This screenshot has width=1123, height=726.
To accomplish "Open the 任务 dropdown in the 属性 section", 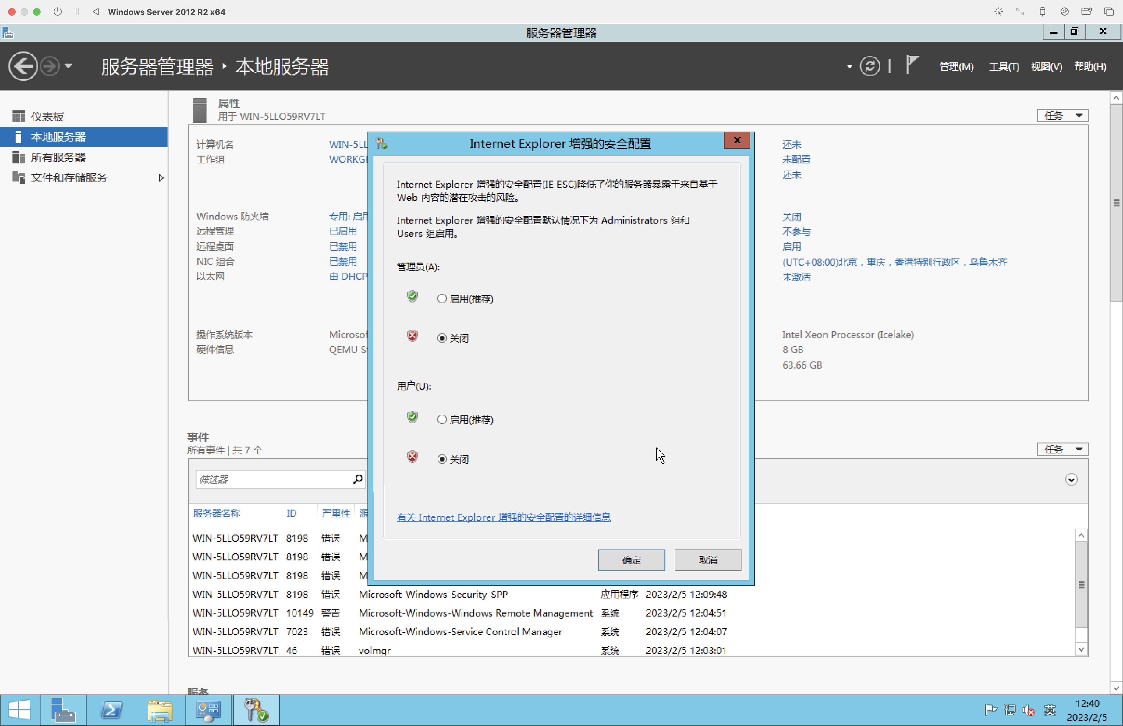I will 1063,115.
